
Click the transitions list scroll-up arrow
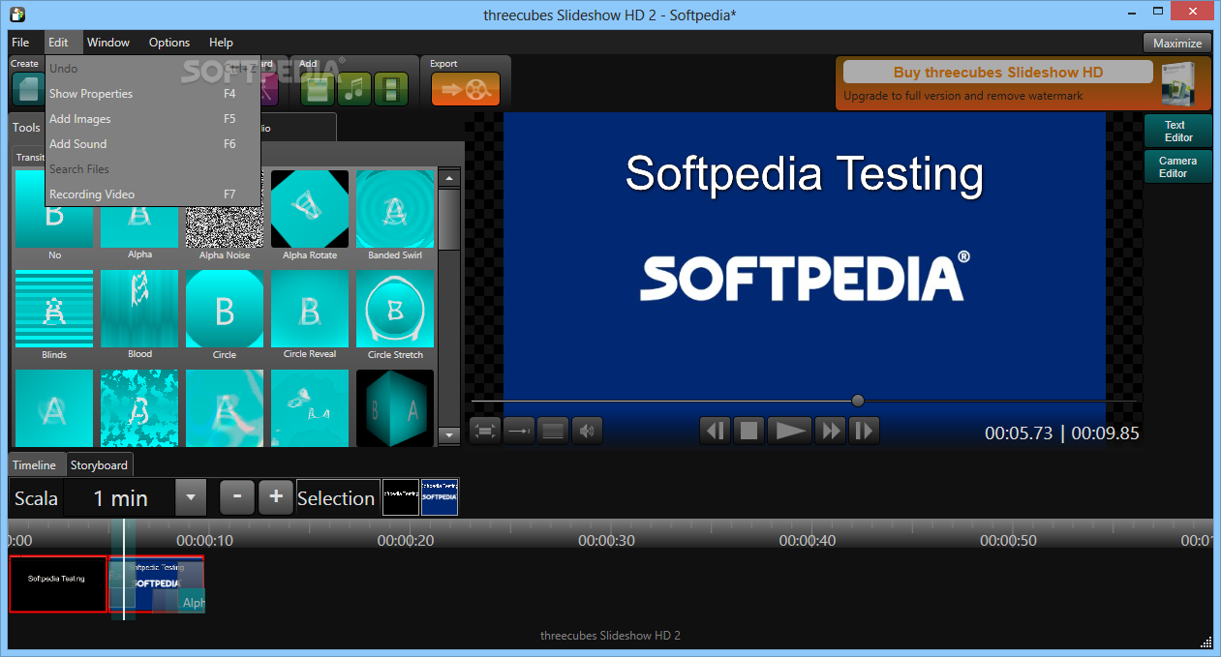tap(449, 178)
